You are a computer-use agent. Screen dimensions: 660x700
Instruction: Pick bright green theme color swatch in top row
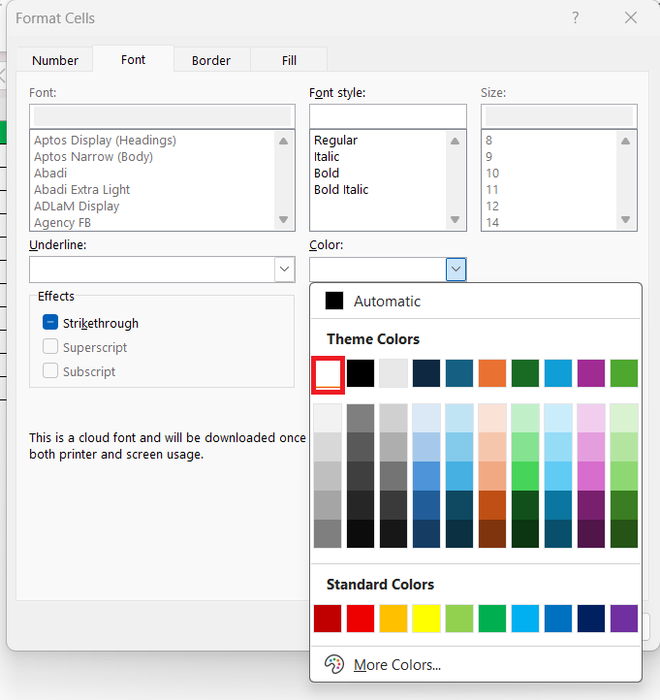624,373
